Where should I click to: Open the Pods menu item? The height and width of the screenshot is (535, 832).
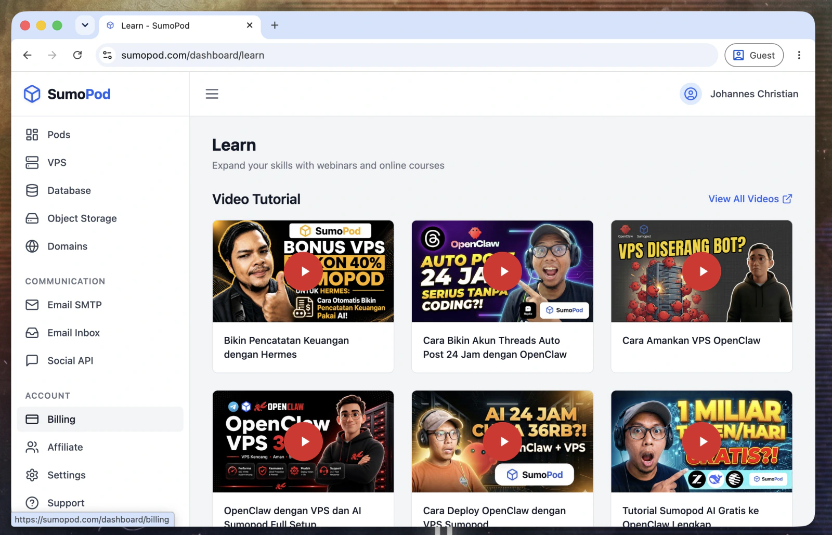tap(100, 135)
